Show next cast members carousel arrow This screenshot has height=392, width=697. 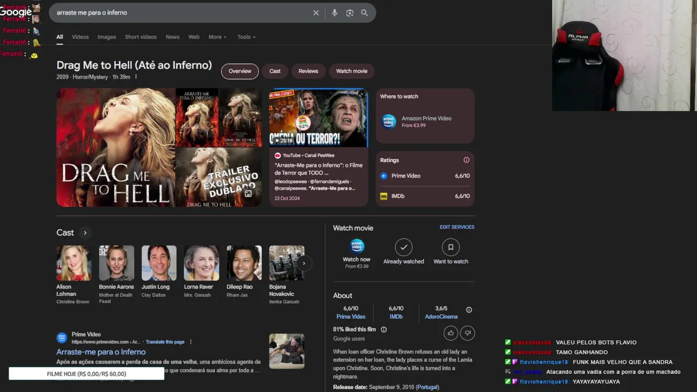click(x=304, y=263)
